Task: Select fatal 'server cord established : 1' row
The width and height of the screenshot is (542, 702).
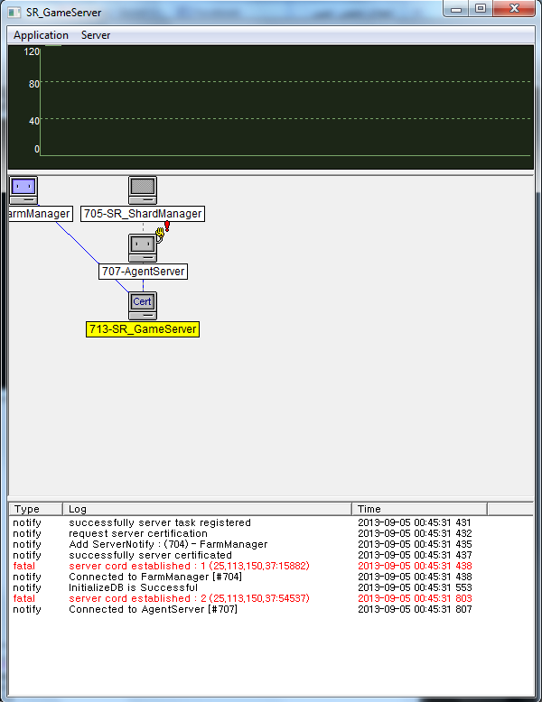Action: click(x=271, y=566)
